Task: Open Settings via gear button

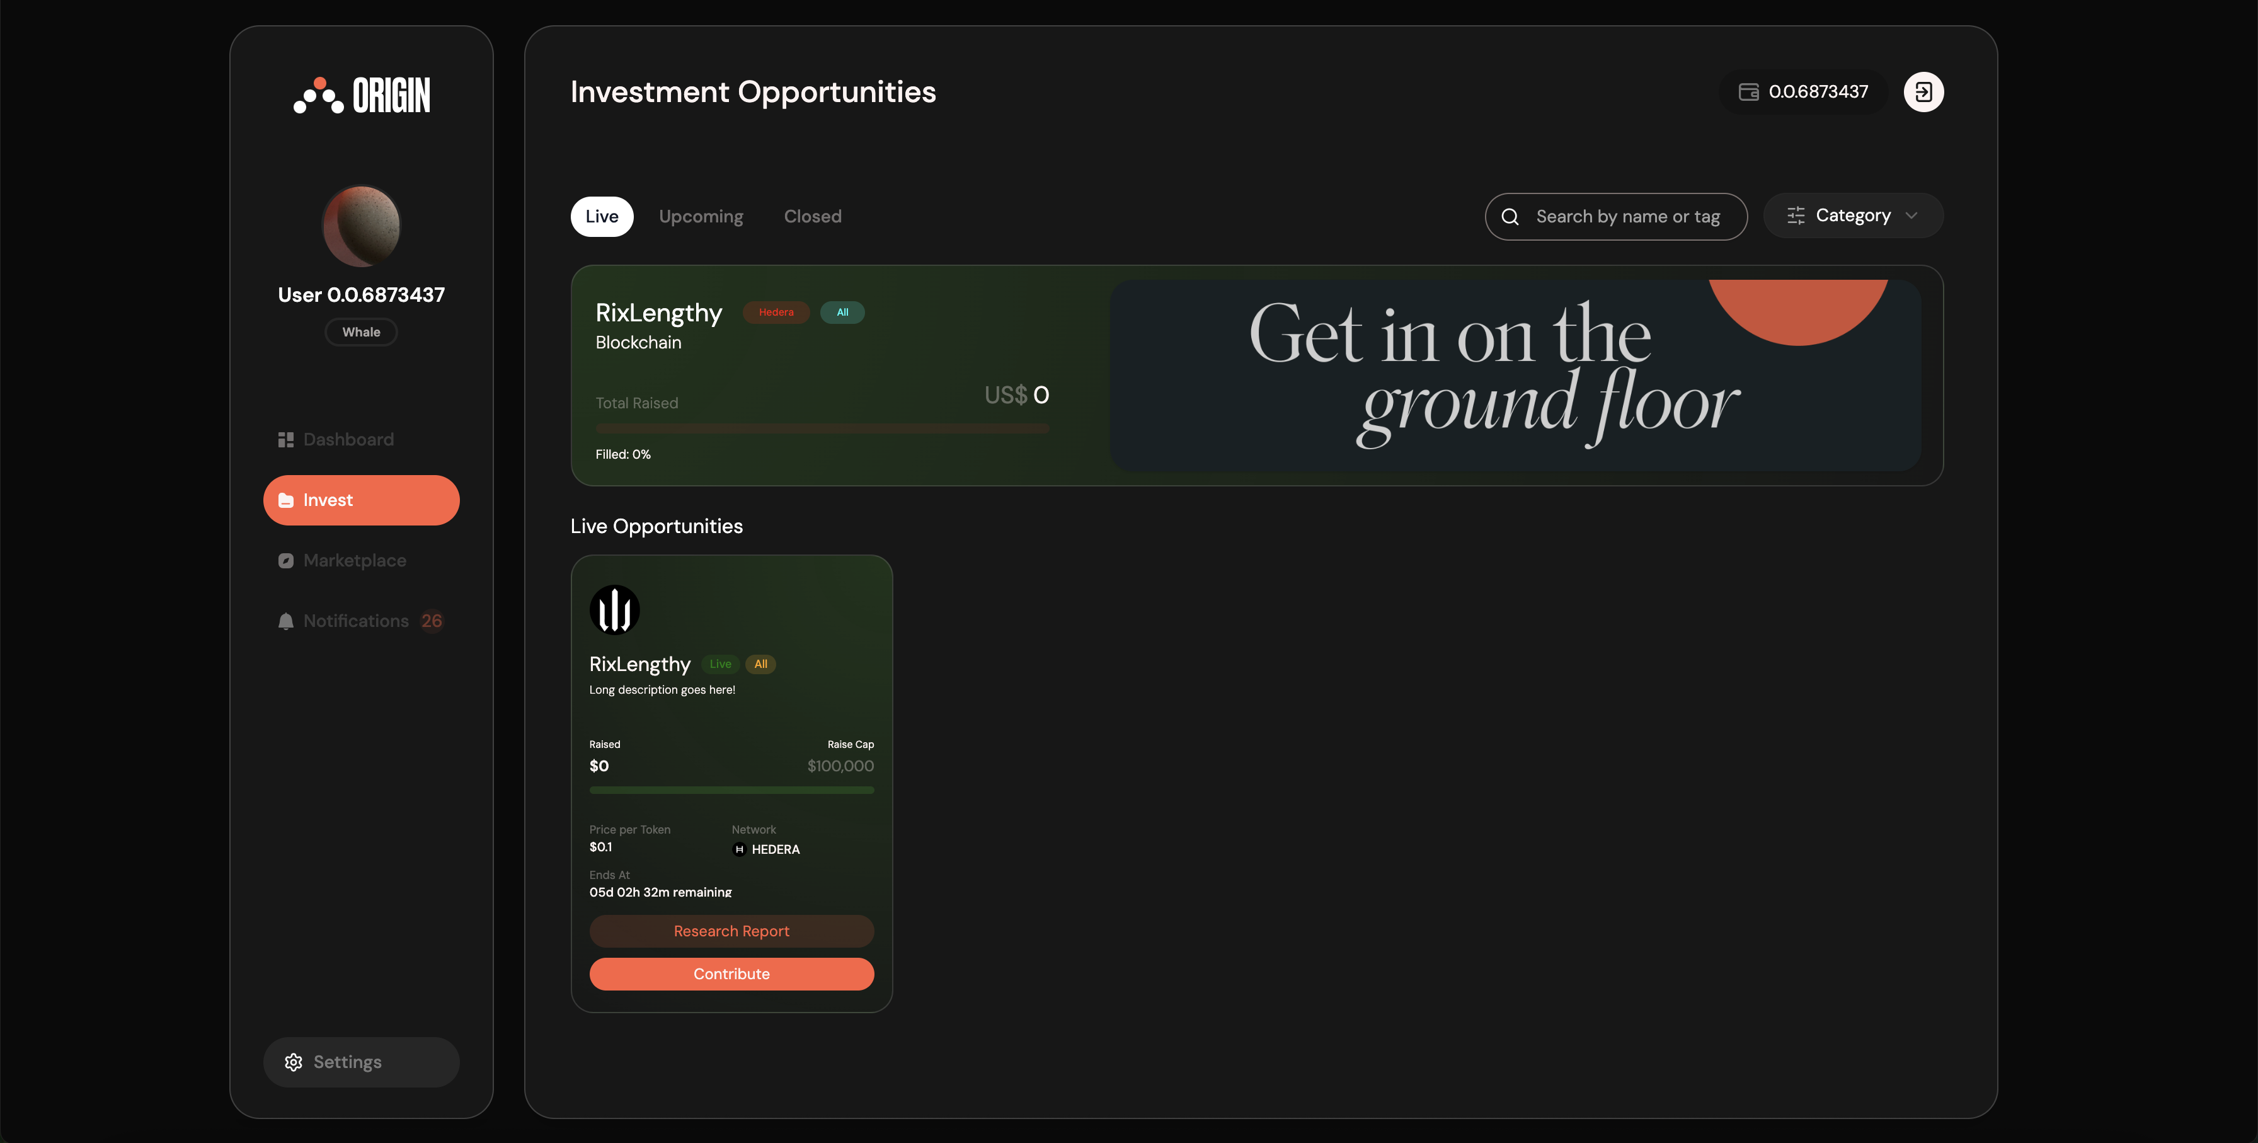Action: coord(361,1062)
